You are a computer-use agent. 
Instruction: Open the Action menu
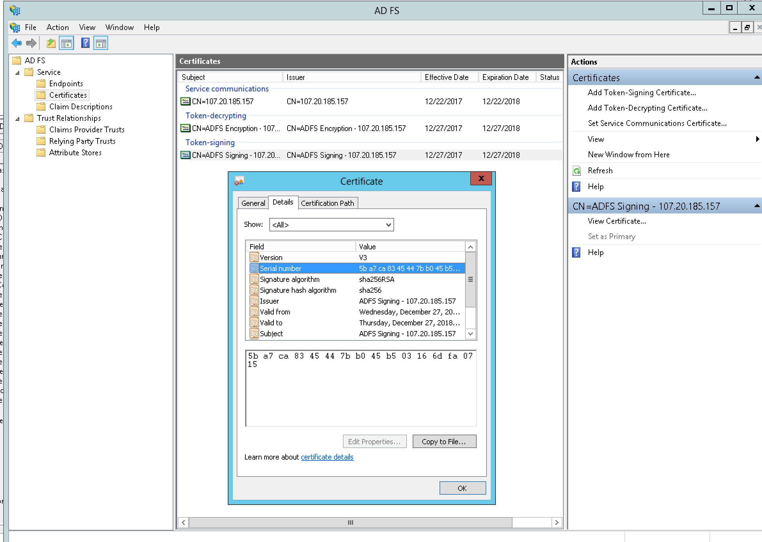[58, 27]
